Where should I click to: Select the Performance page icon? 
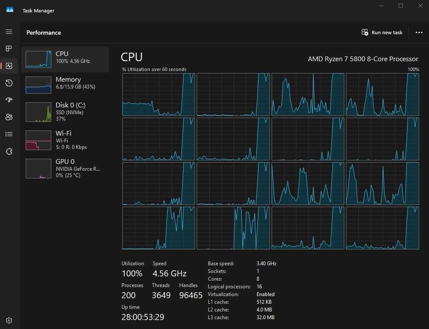9,66
